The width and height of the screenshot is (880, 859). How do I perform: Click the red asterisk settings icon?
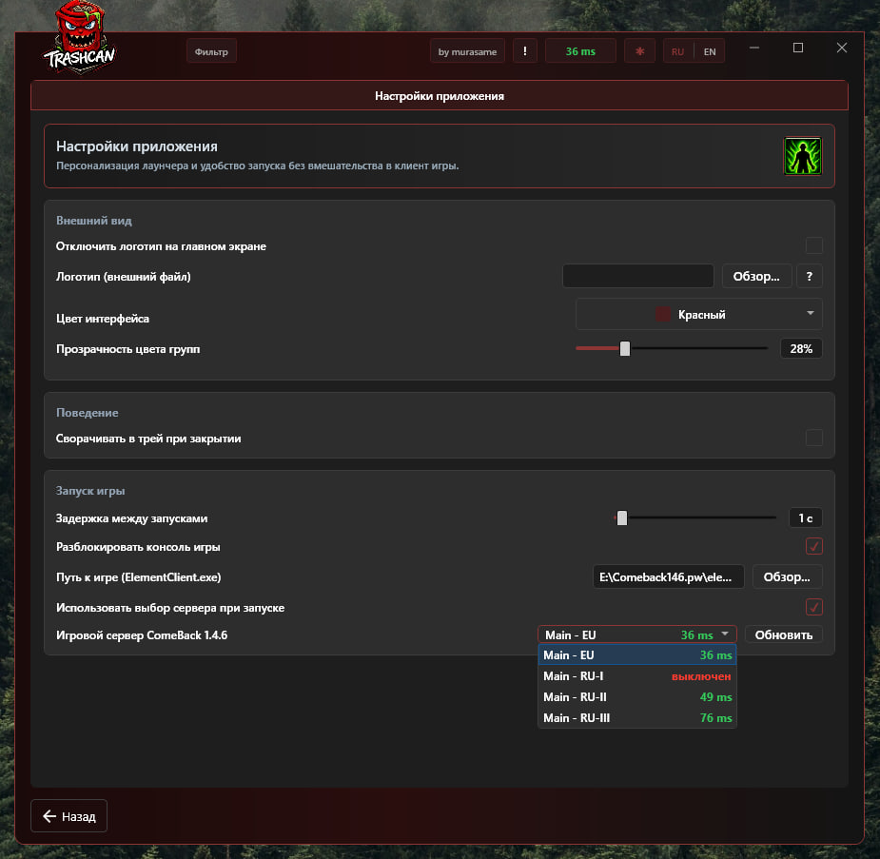pyautogui.click(x=640, y=51)
